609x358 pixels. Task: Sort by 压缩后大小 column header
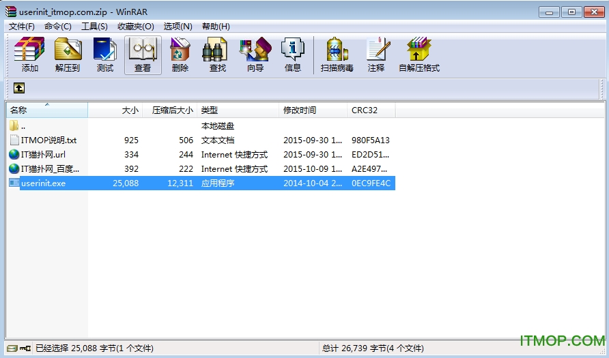click(x=170, y=110)
